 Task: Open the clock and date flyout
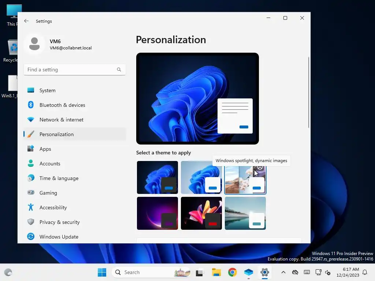point(348,272)
